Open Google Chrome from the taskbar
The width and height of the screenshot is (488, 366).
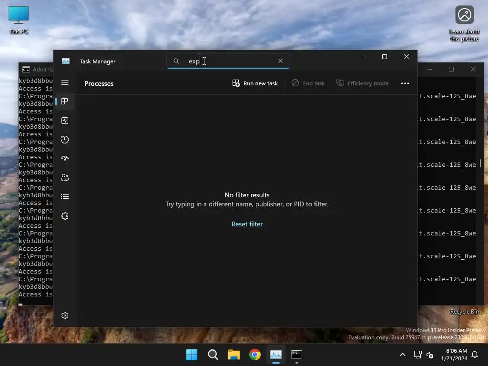[x=255, y=355]
